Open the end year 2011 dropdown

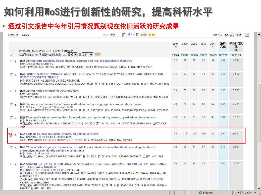tap(88, 54)
